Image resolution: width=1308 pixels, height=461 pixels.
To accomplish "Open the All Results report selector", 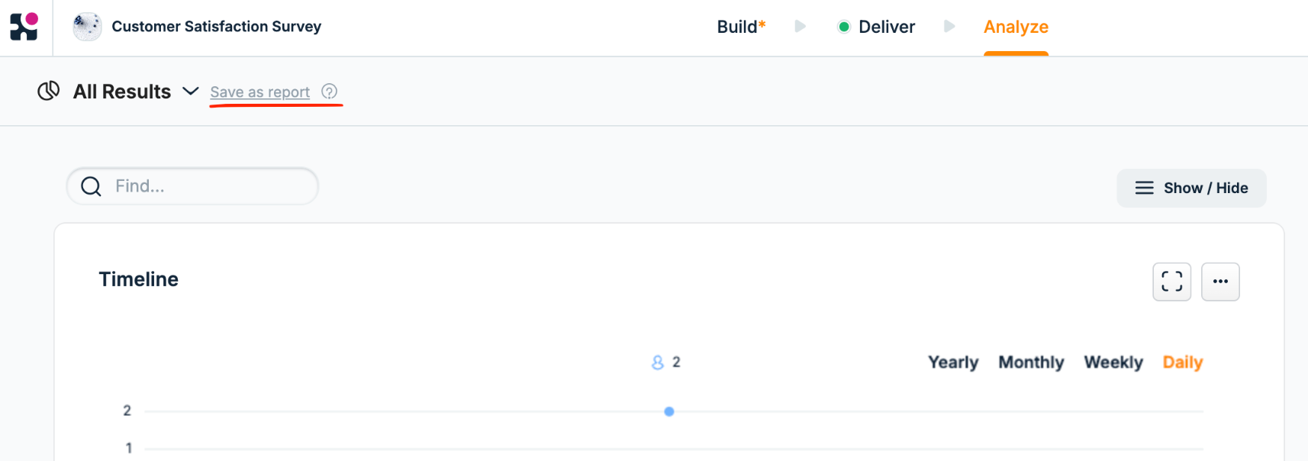I will click(x=122, y=92).
